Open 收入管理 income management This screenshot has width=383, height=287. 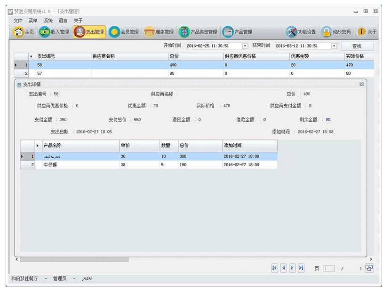pos(54,32)
